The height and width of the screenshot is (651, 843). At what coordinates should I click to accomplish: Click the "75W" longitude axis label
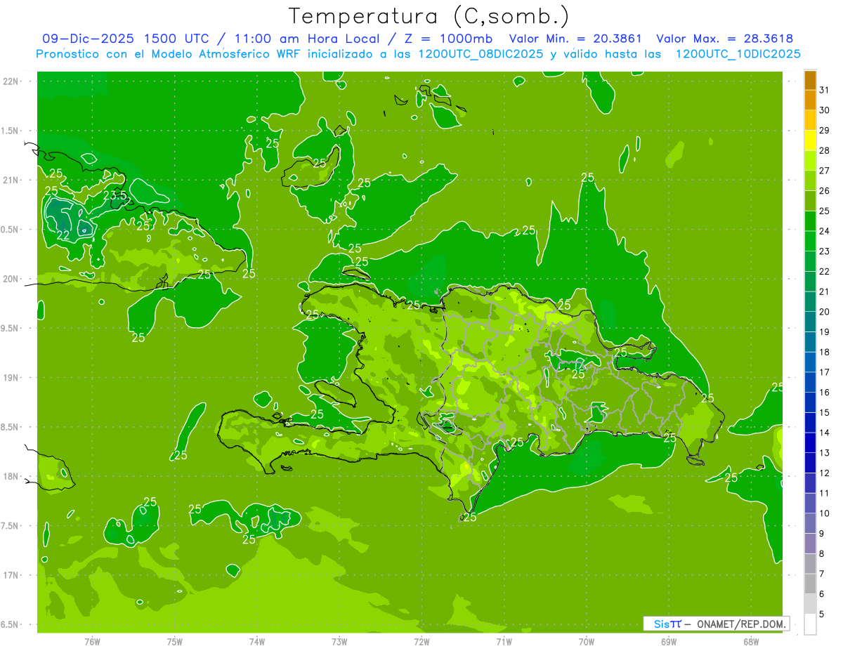coord(175,642)
